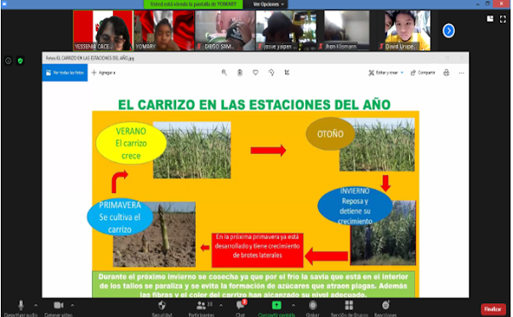Image resolution: width=513 pixels, height=317 pixels.
Task: Click delete trash icon in Photos toolbar
Action: tap(240, 72)
